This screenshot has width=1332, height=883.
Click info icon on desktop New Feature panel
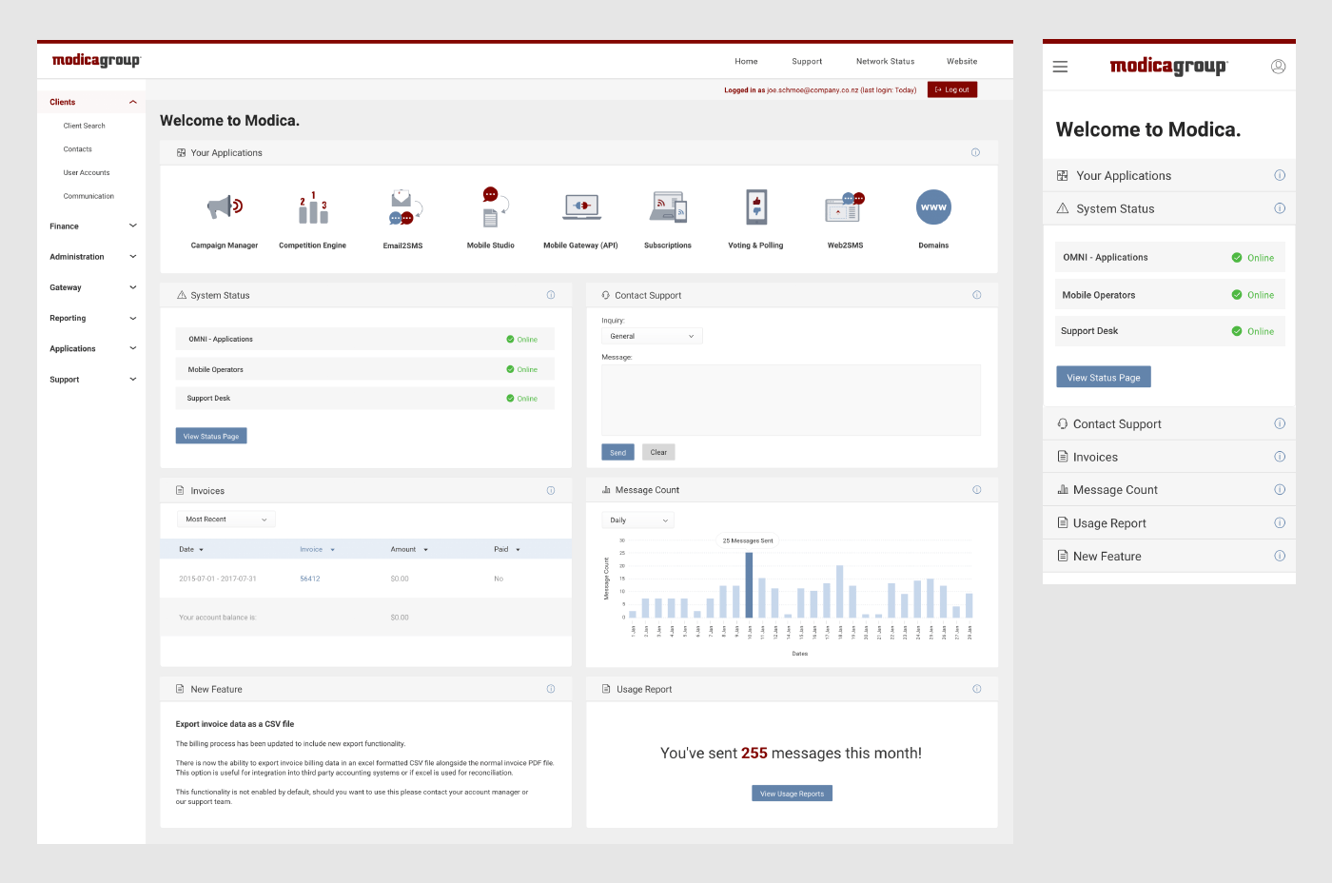[551, 689]
